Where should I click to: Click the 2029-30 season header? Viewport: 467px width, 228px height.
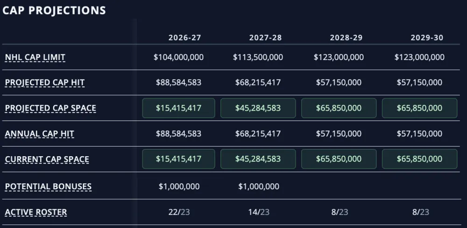[427, 38]
